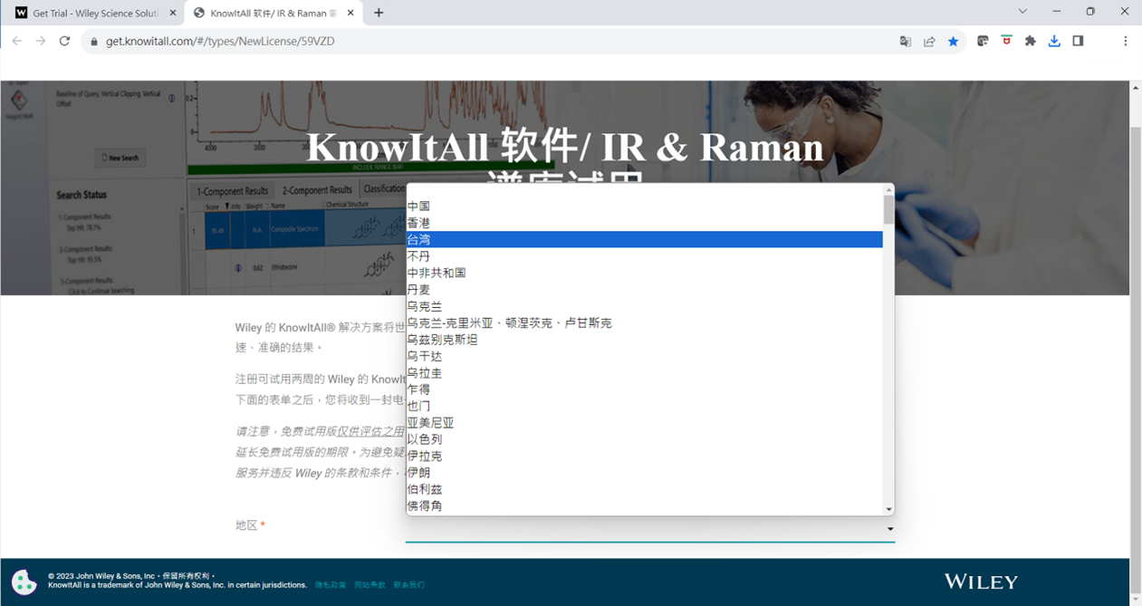Image resolution: width=1142 pixels, height=606 pixels.
Task: Pick the highlighted 台湾 option
Action: [645, 239]
